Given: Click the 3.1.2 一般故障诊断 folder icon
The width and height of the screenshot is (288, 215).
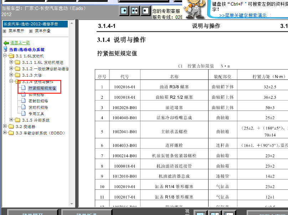Looking at the screenshot, I should [17, 69].
